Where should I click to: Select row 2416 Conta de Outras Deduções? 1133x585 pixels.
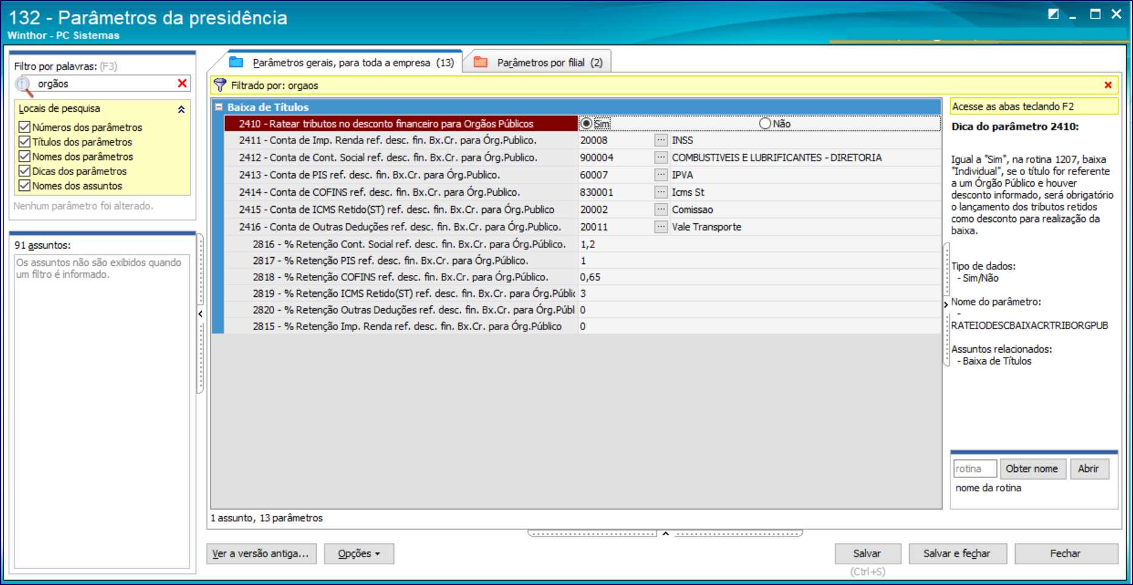[401, 227]
